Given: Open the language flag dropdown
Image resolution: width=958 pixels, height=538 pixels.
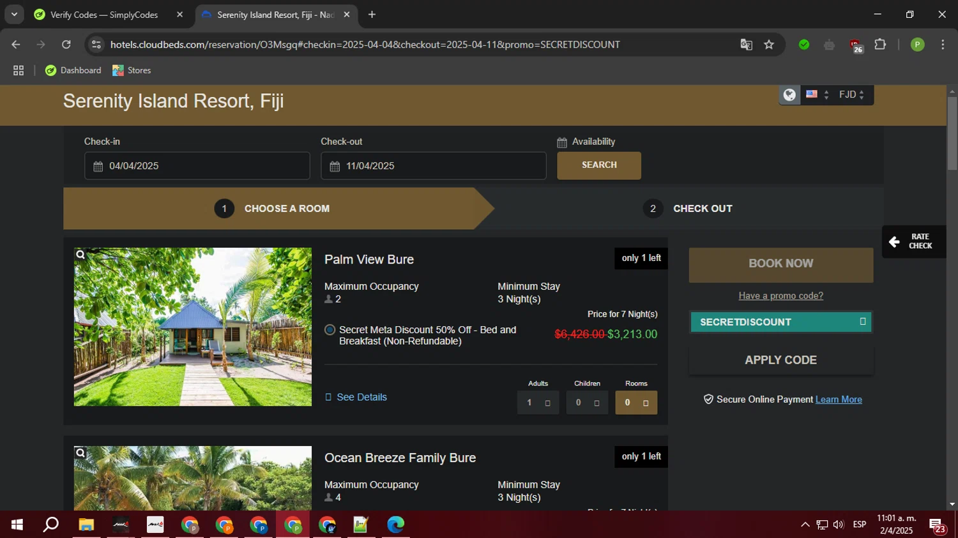Looking at the screenshot, I should [817, 94].
